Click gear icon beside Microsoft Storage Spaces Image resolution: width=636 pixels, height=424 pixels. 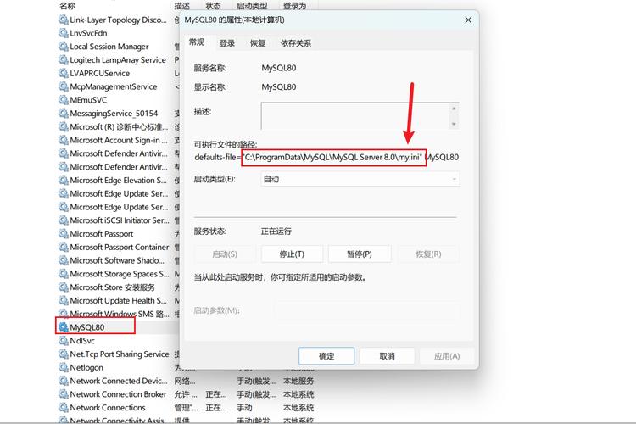[64, 274]
